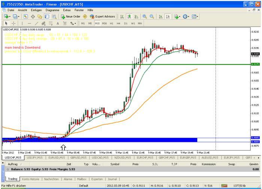
Task: Open the Data Window crosshair icon
Action: pyautogui.click(x=33, y=16)
